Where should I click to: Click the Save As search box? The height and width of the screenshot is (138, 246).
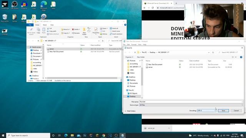coord(230,53)
